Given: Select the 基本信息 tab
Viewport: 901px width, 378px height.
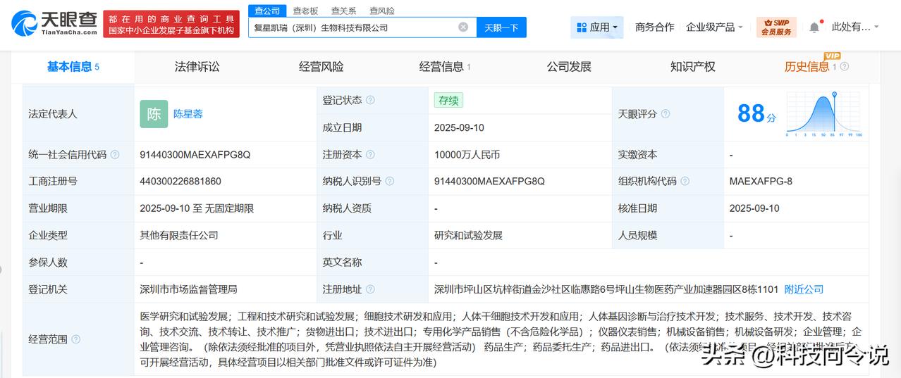Looking at the screenshot, I should tap(73, 67).
